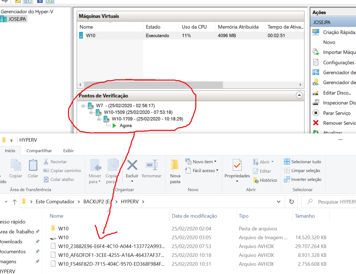The height and width of the screenshot is (274, 356).
Task: Open the Compartilhar ribbon tab
Action: click(x=39, y=151)
